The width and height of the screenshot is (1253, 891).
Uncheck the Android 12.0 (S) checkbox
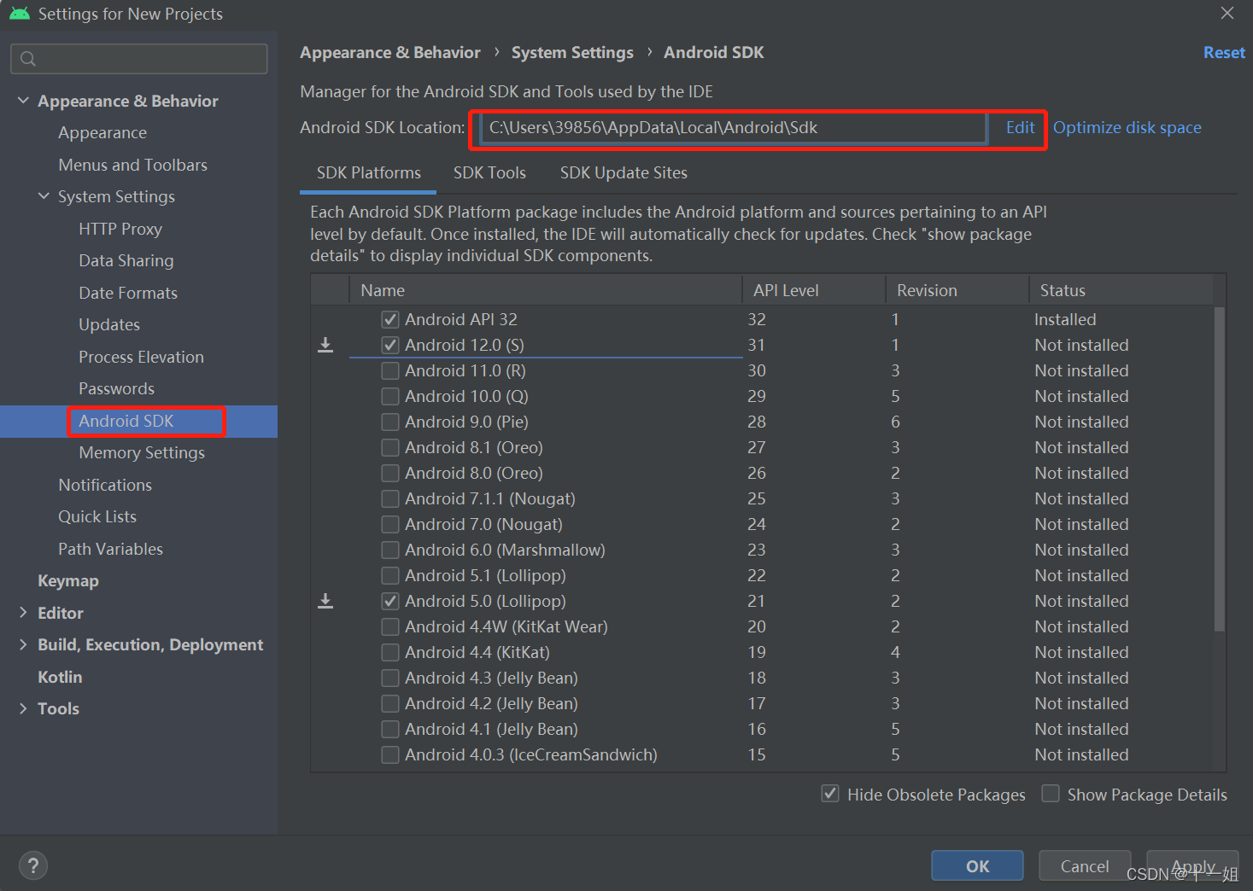tap(390, 345)
